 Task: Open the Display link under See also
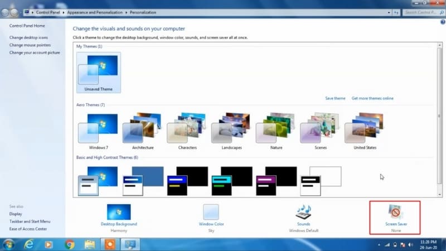[x=16, y=214]
